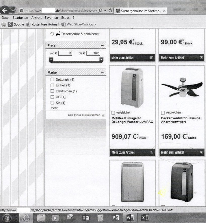The width and height of the screenshot is (206, 223).
Task: Show more brands with 'mehr ...'
Action: pyautogui.click(x=56, y=108)
